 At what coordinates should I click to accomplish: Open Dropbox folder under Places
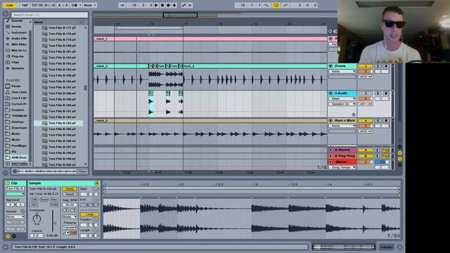[18, 110]
